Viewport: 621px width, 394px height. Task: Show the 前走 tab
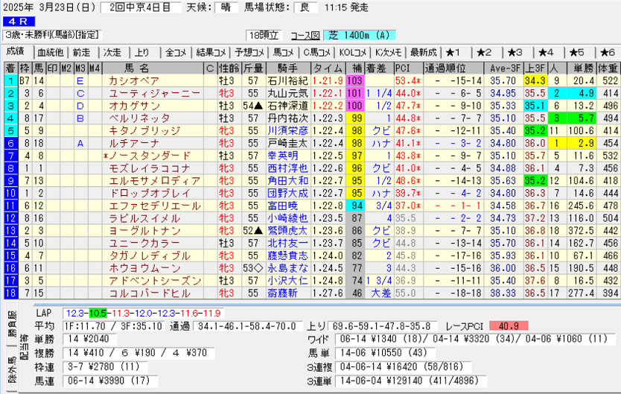[81, 52]
